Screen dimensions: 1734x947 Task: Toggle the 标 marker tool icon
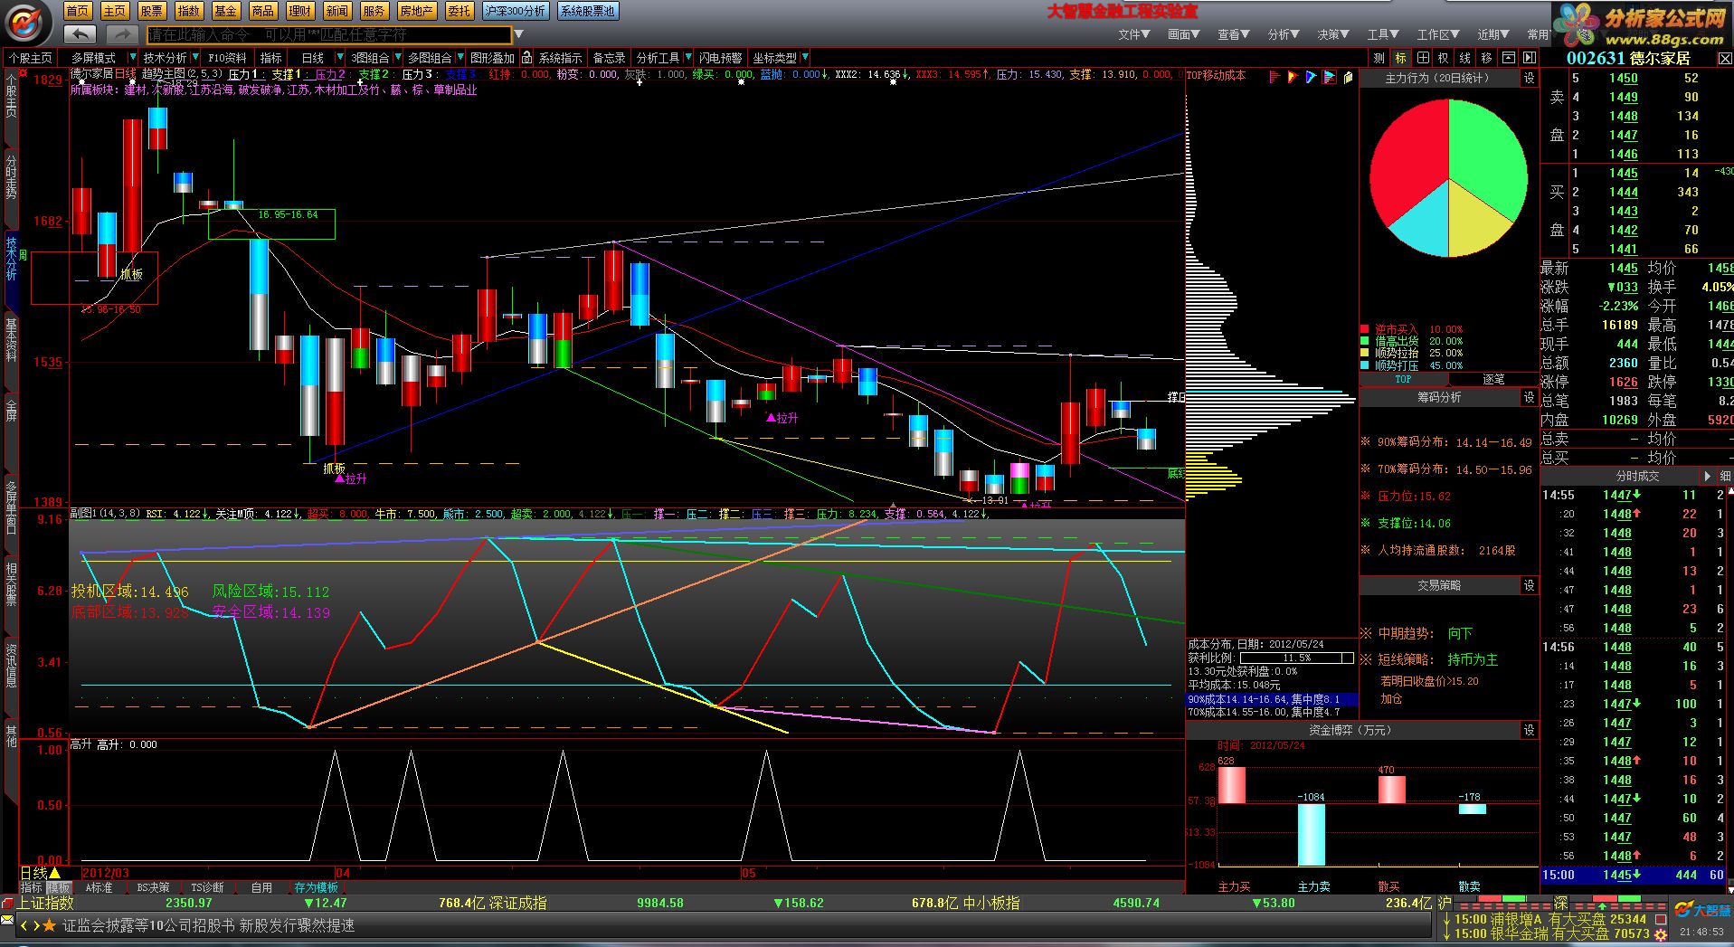[x=1400, y=58]
